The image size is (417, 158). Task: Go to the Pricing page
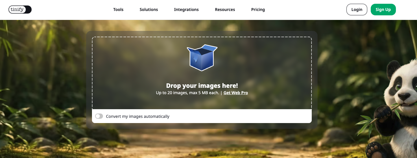(x=258, y=10)
